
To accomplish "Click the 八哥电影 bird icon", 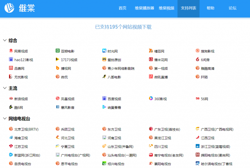I will point(104,77).
